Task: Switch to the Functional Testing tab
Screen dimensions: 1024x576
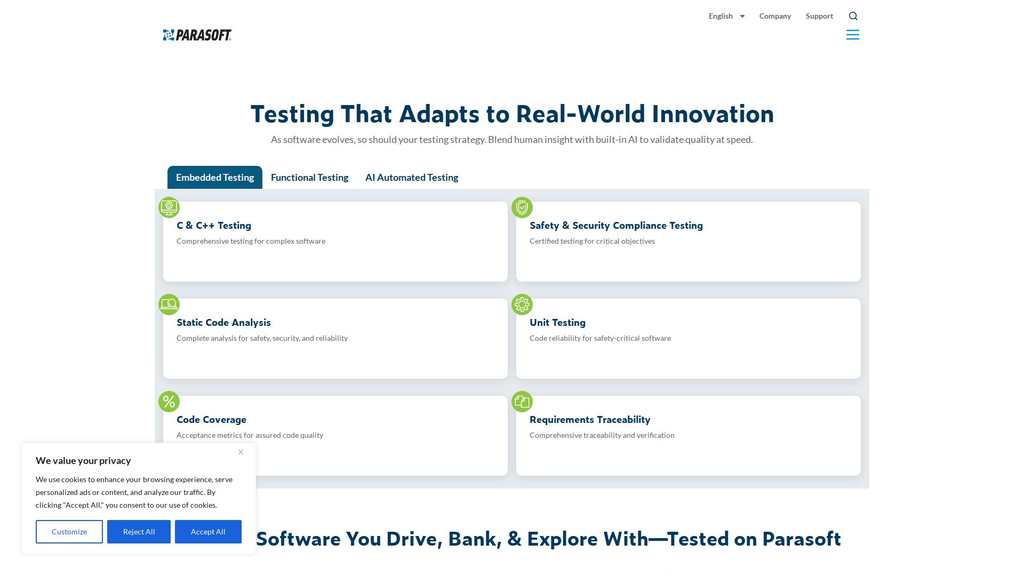Action: click(x=309, y=178)
